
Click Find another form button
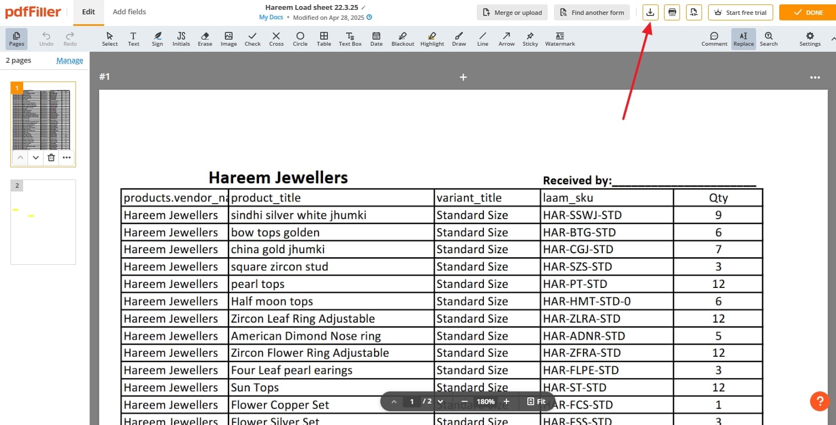592,12
